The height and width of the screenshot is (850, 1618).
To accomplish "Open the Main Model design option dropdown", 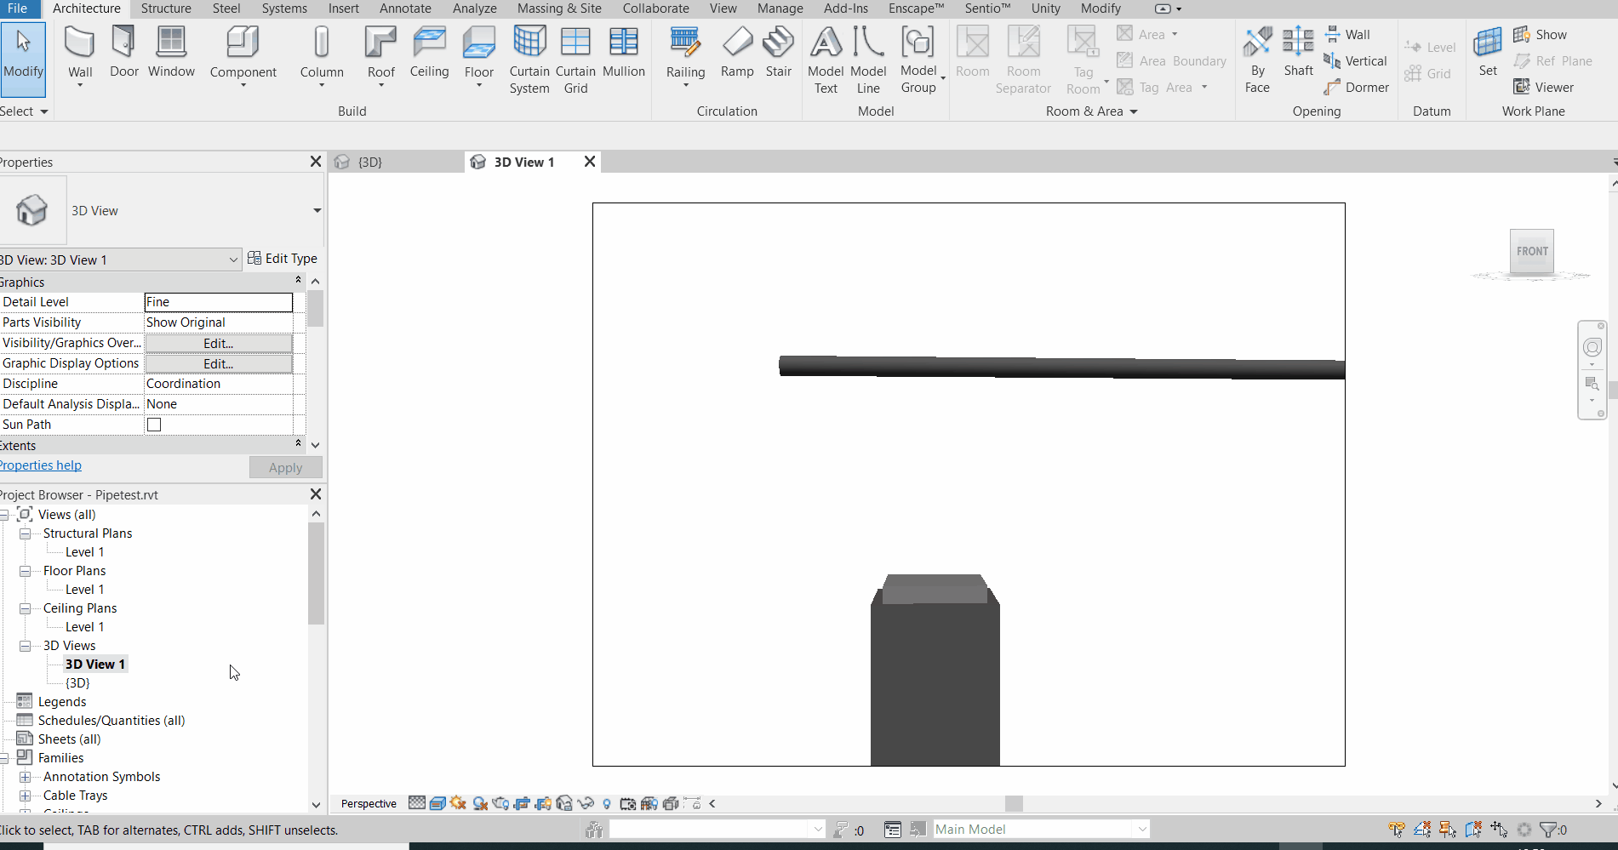I will click(1141, 830).
